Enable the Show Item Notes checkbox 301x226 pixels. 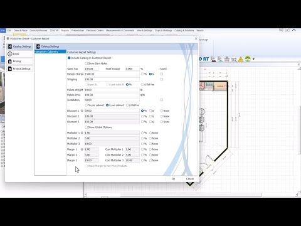coord(86,63)
